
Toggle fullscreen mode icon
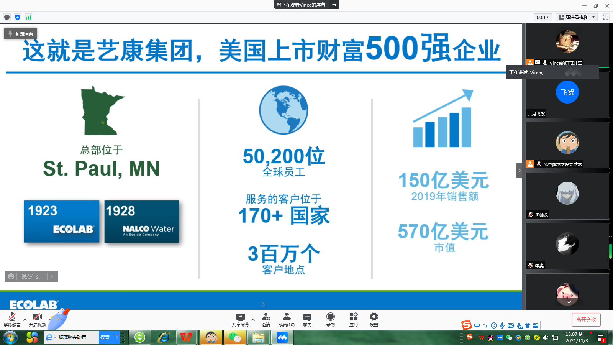coord(606,17)
